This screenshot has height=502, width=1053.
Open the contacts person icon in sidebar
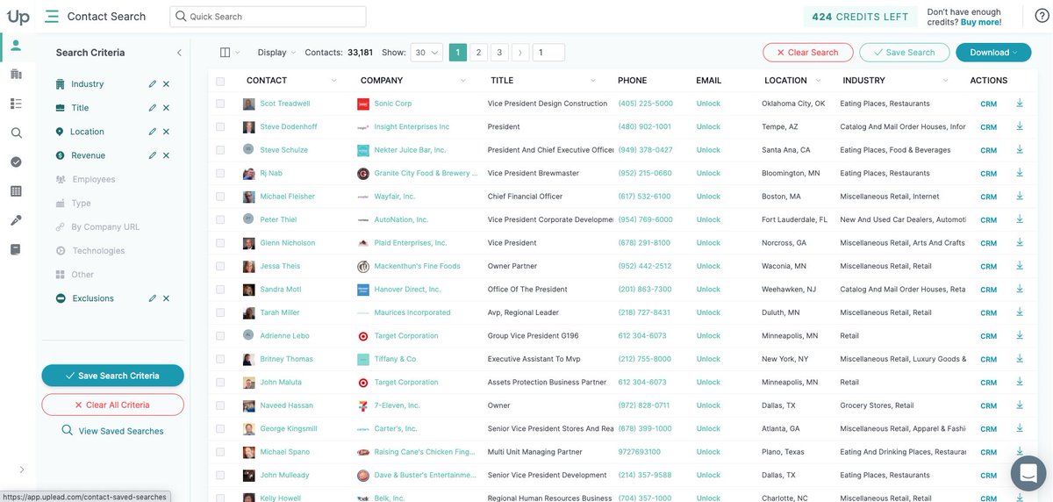[16, 46]
